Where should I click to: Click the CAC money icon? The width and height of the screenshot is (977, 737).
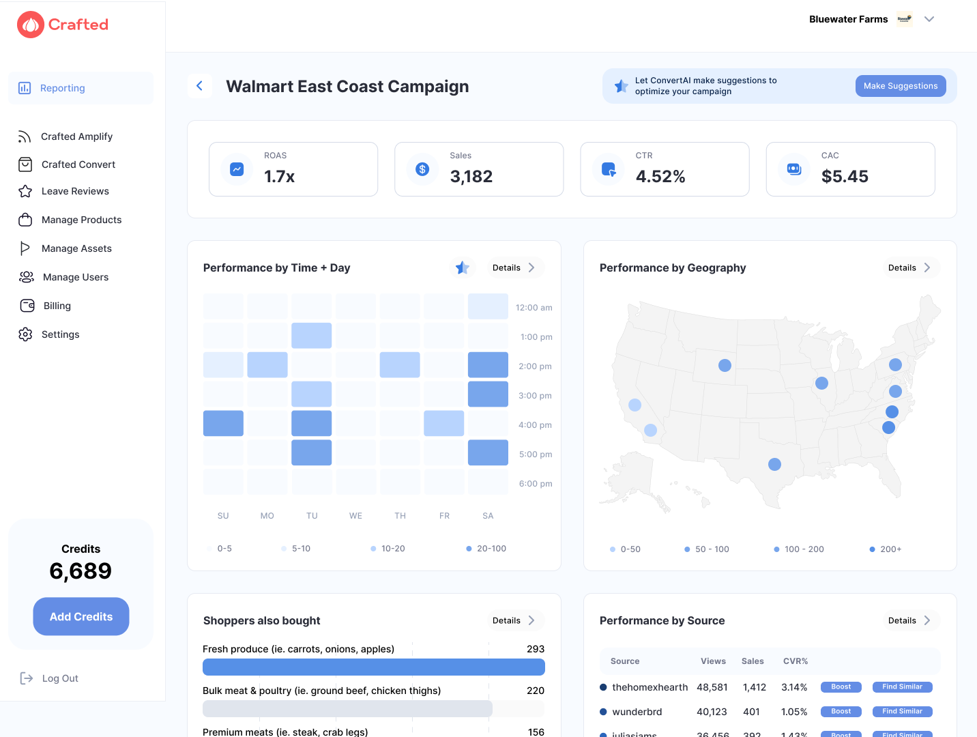(794, 169)
